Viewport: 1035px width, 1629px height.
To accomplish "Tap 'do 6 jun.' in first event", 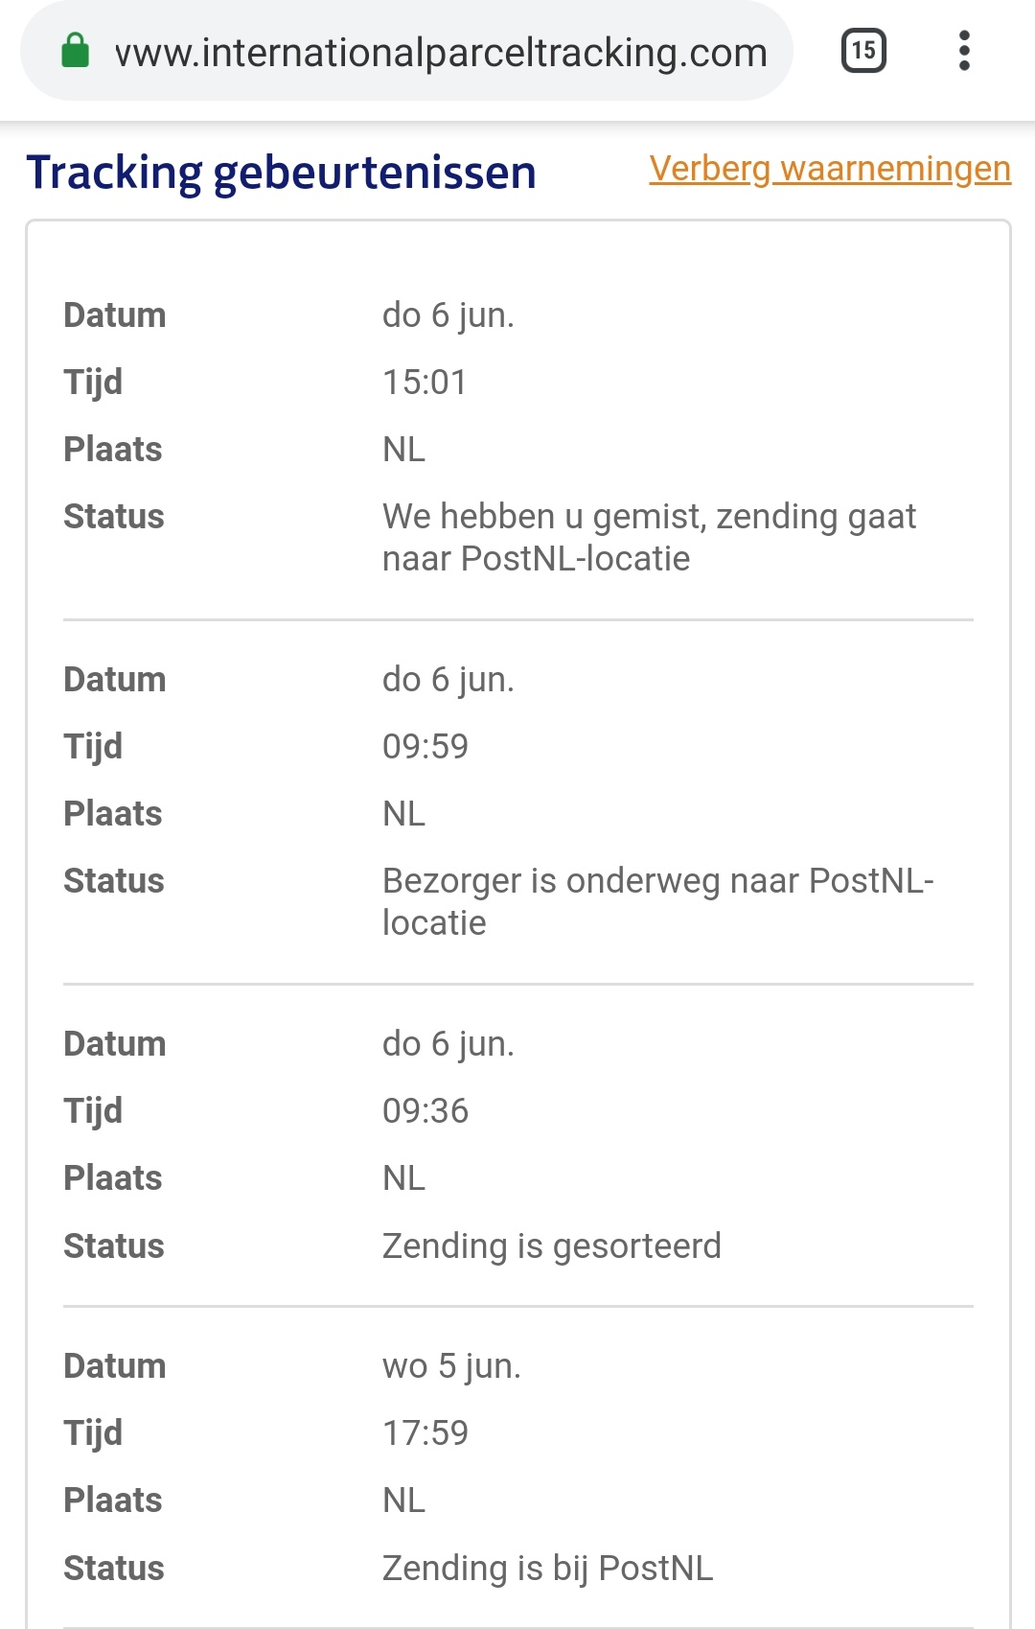I will [x=448, y=315].
